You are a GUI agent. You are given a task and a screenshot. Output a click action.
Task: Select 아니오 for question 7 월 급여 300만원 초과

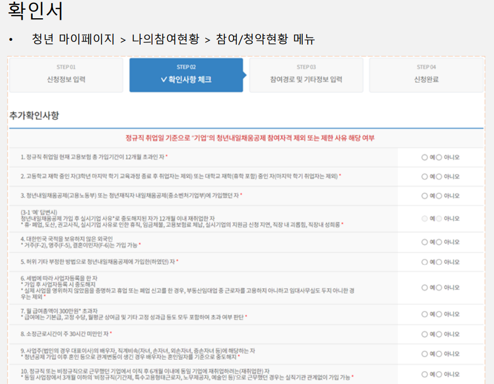point(439,313)
